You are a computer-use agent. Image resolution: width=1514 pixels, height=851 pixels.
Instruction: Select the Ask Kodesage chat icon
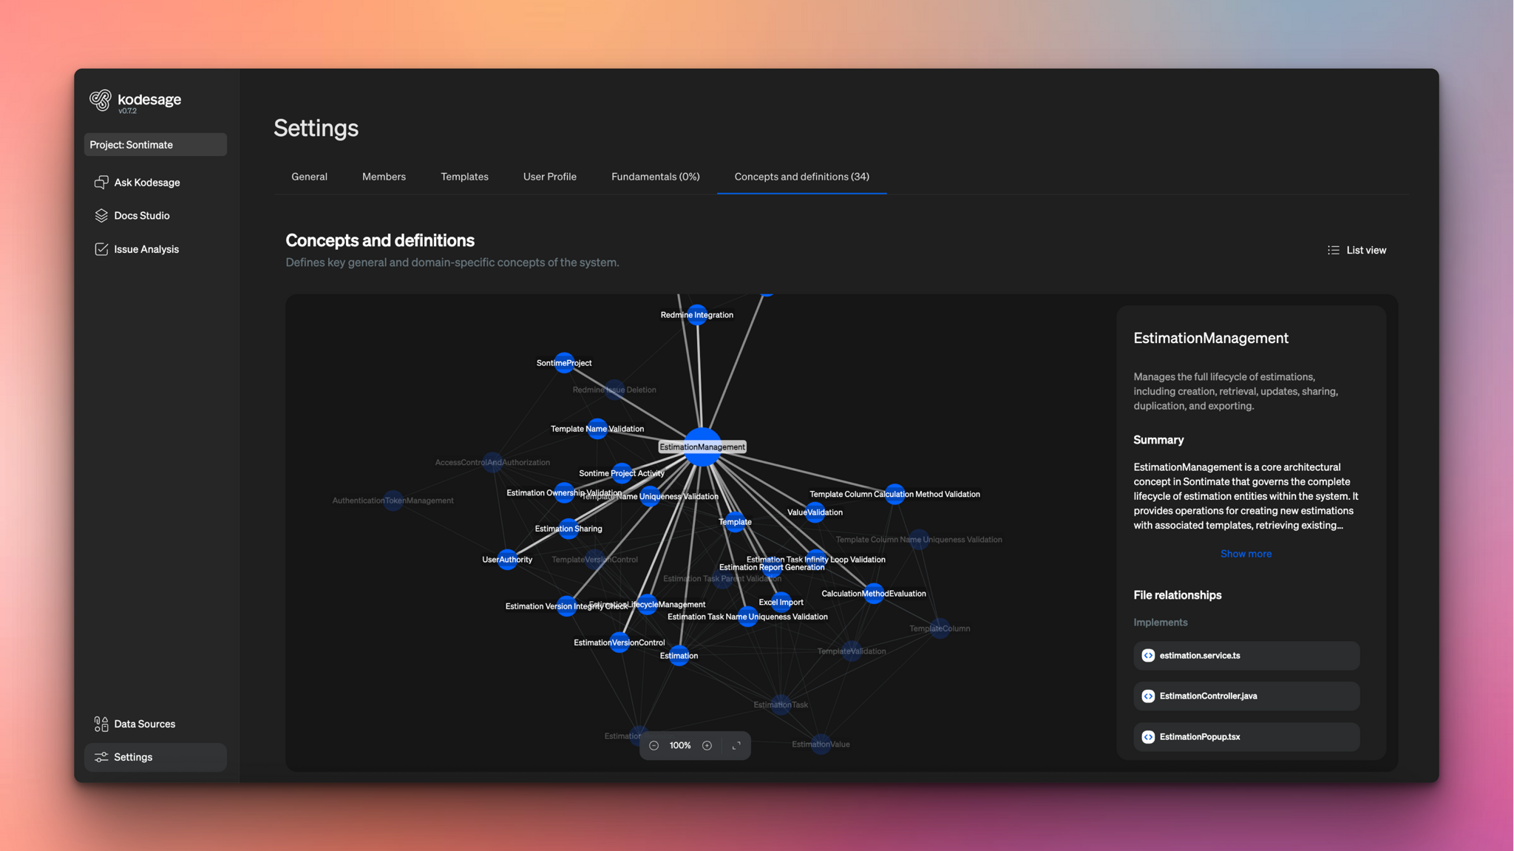(101, 182)
